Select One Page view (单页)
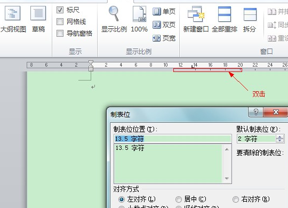The height and width of the screenshot is (208, 288). tap(164, 11)
